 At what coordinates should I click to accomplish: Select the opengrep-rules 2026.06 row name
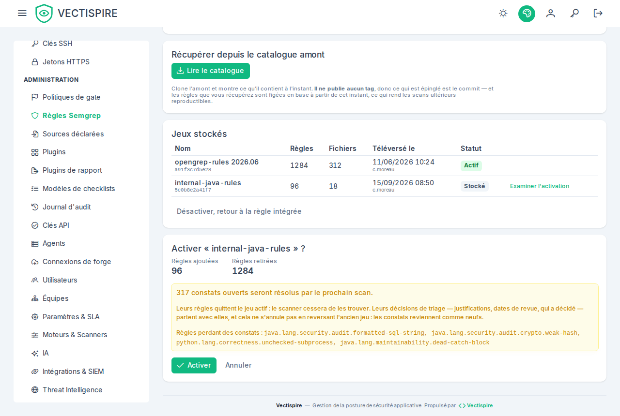(x=217, y=162)
